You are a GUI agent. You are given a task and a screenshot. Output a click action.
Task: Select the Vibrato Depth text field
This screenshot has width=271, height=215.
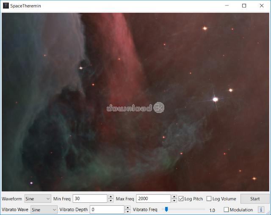tap(107, 209)
